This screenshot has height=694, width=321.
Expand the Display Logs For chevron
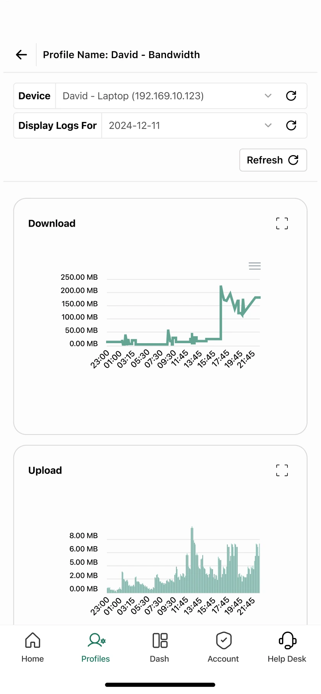268,125
